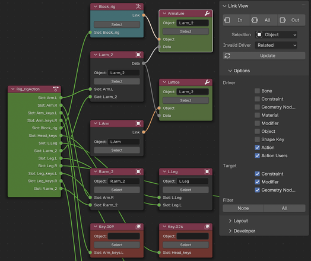Click the refresh icon beside Update

pos(227,56)
